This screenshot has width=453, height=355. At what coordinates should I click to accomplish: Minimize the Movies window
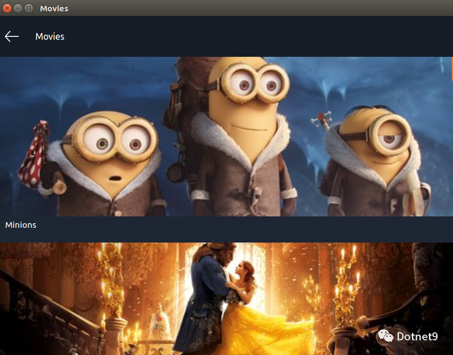coord(18,8)
